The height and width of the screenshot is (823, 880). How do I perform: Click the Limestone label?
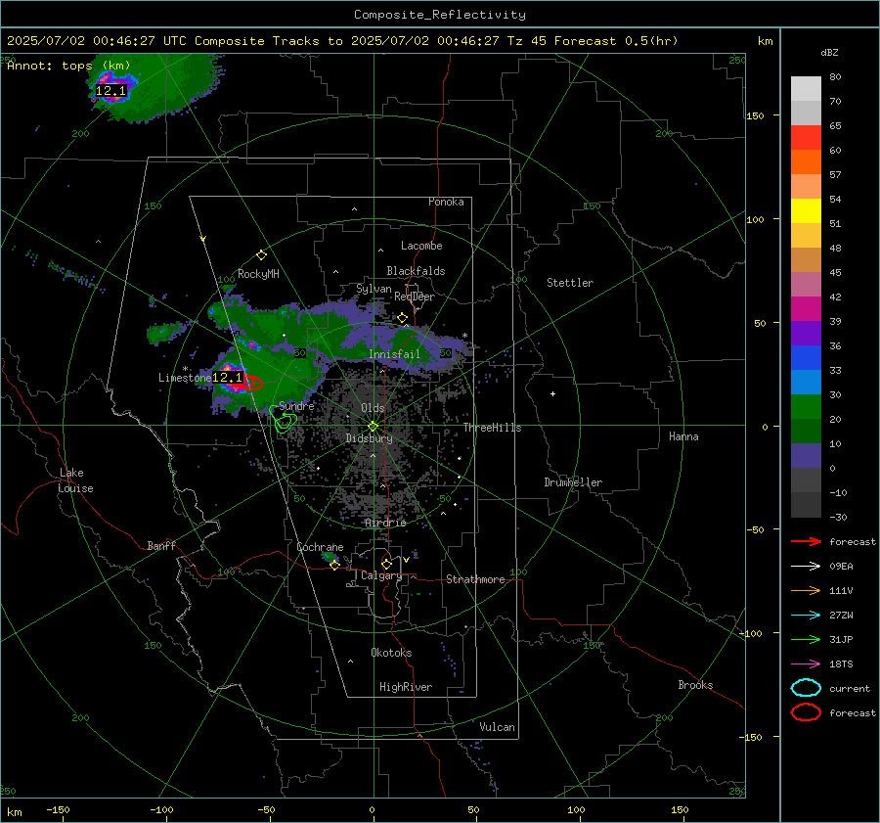(x=185, y=378)
